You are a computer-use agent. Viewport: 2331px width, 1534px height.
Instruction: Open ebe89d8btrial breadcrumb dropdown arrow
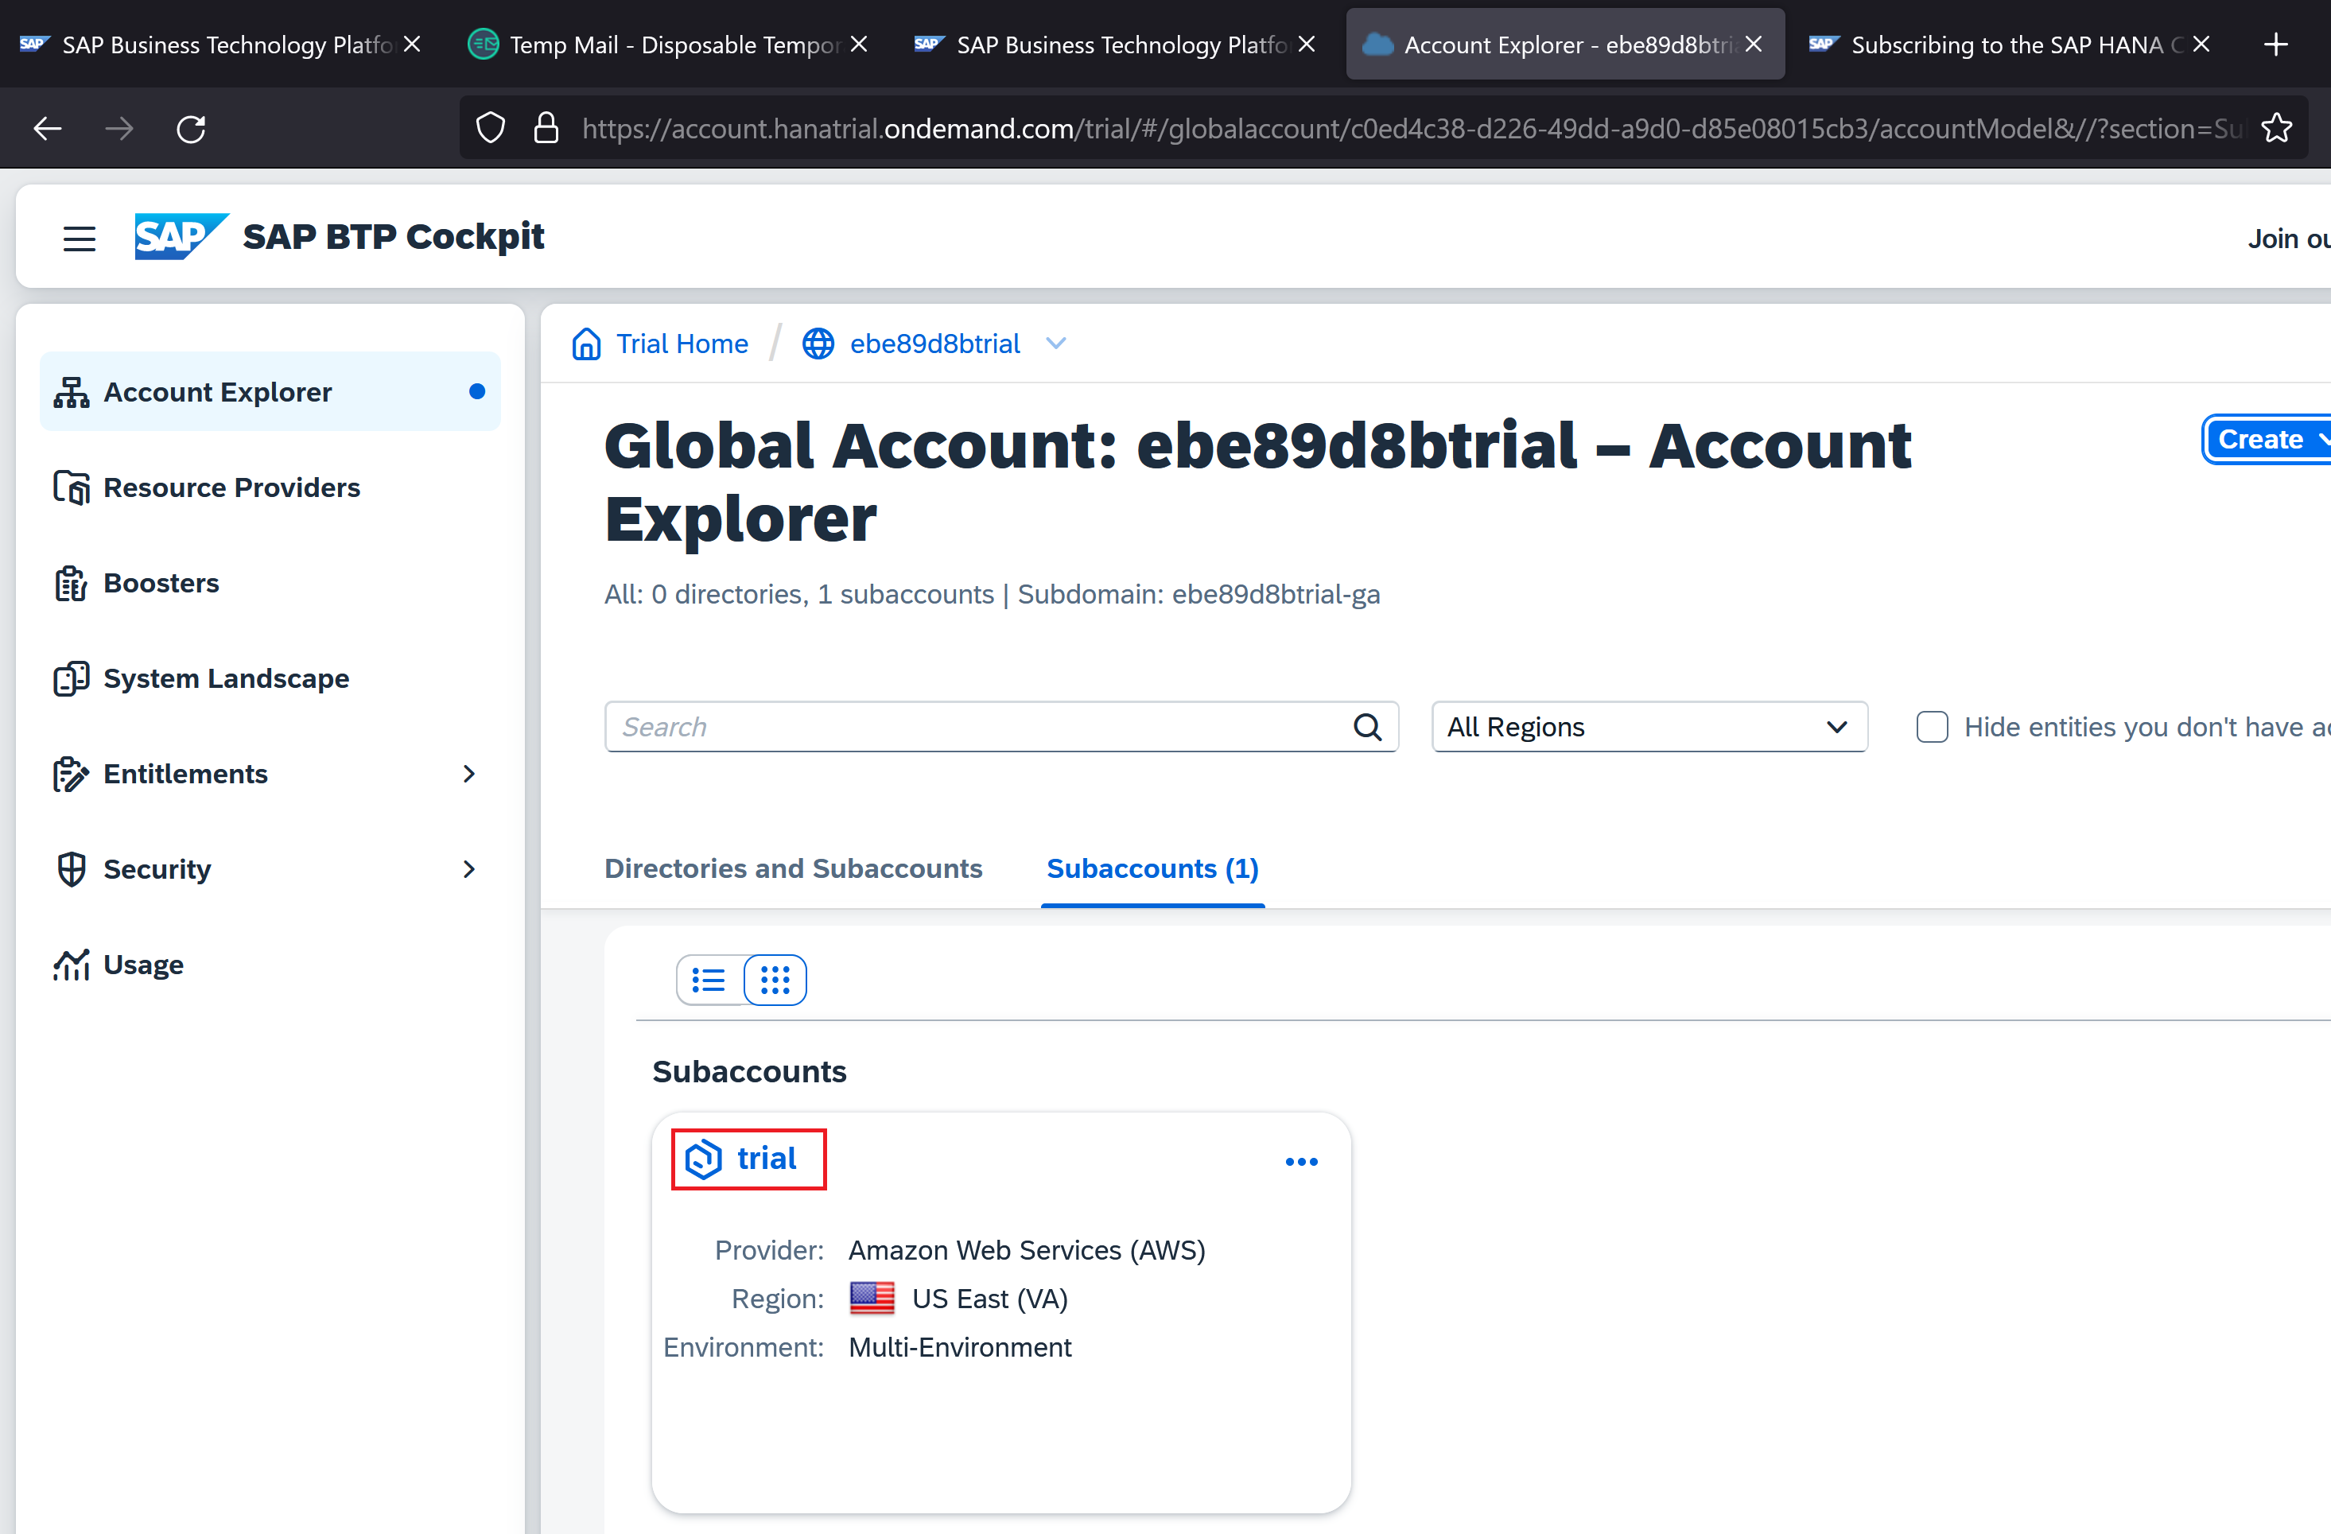click(x=1055, y=344)
